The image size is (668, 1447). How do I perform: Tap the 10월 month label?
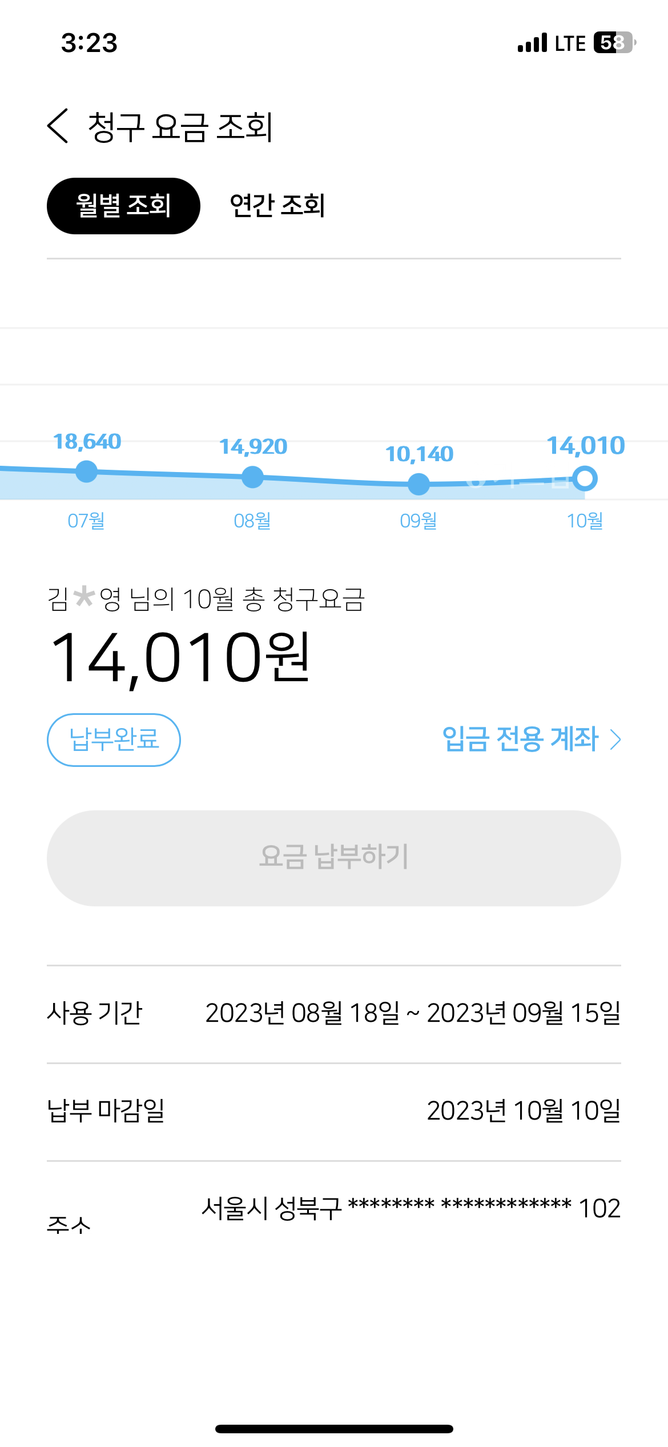pyautogui.click(x=585, y=521)
